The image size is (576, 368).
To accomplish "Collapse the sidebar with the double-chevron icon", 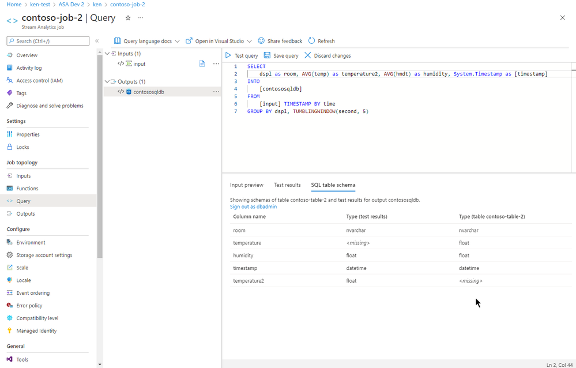I will pyautogui.click(x=97, y=41).
